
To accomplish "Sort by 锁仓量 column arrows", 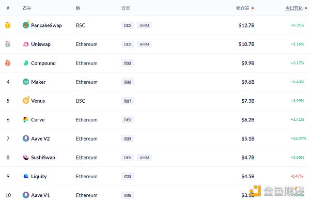I will tap(253, 8).
